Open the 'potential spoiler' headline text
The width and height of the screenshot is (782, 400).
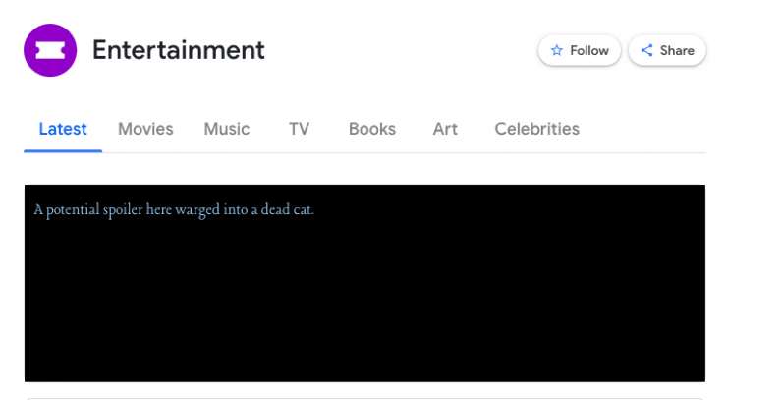(174, 210)
